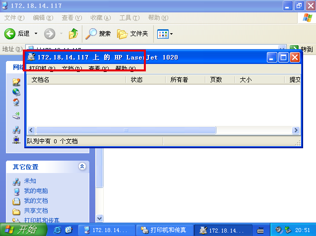Minimize the HP LaserJet 1020 window

point(272,58)
